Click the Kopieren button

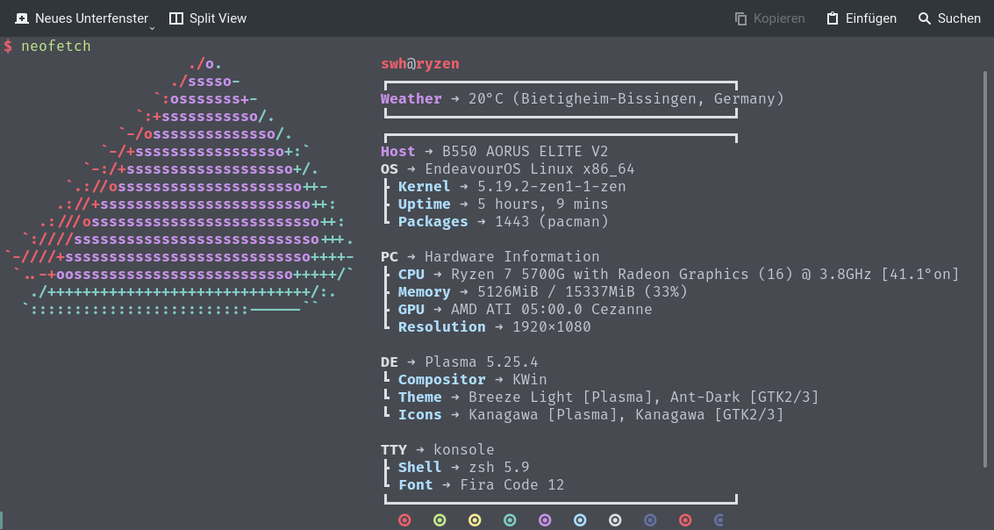point(769,18)
